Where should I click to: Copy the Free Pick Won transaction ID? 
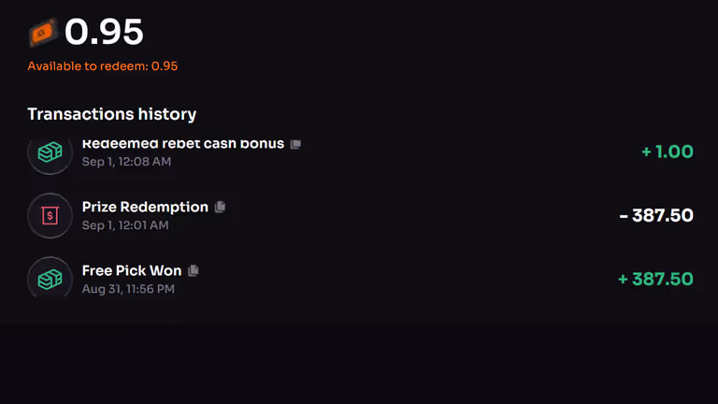click(194, 270)
